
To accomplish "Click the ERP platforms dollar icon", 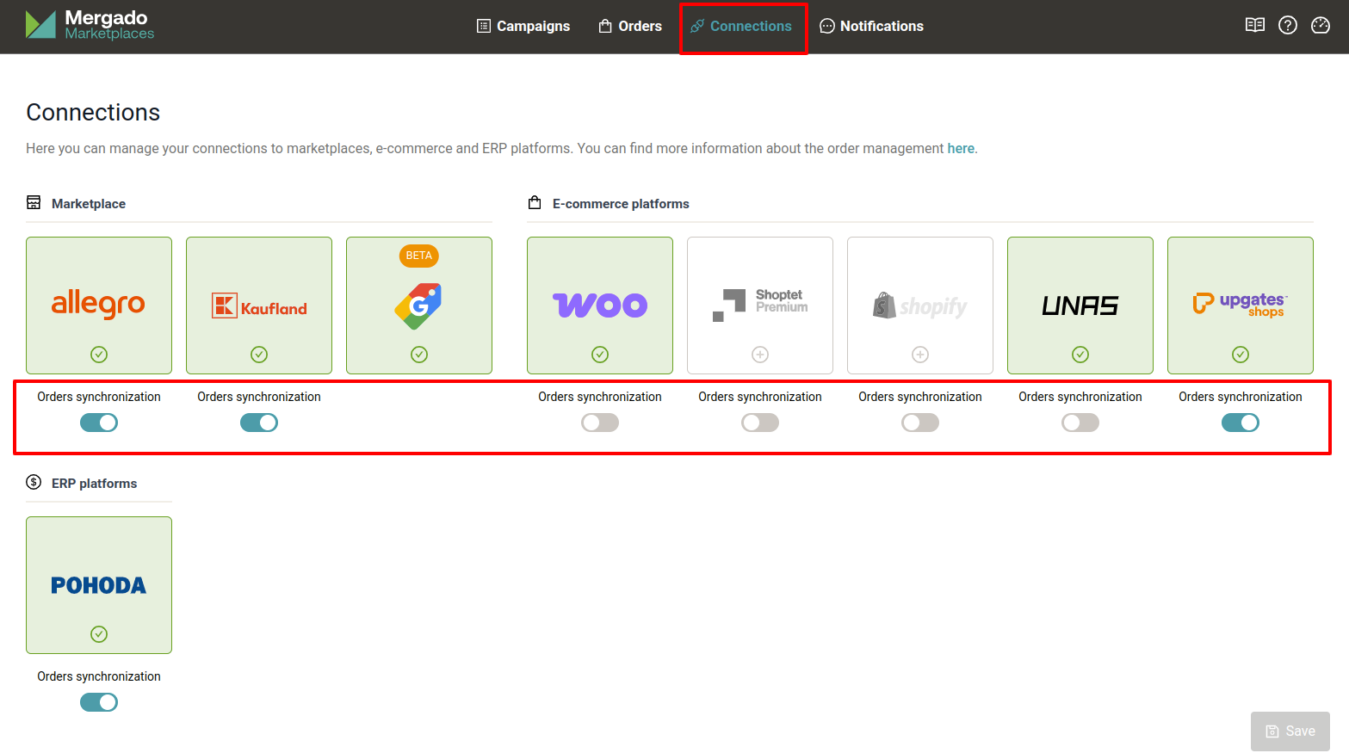I will pos(34,482).
